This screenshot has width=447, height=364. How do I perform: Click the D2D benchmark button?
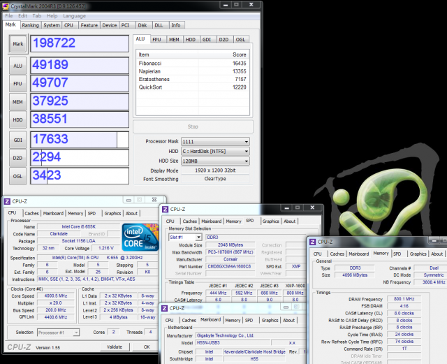[17, 158]
